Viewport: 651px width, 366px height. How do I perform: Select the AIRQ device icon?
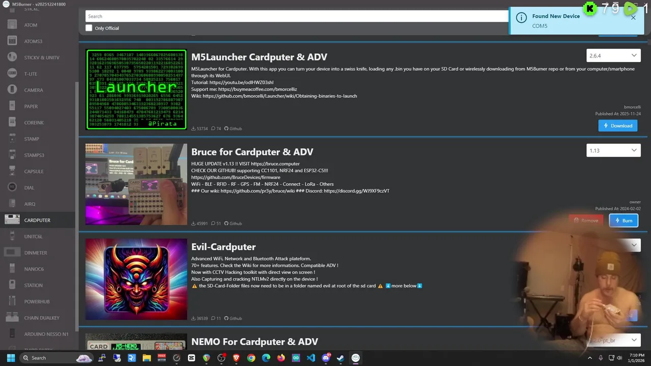click(12, 204)
